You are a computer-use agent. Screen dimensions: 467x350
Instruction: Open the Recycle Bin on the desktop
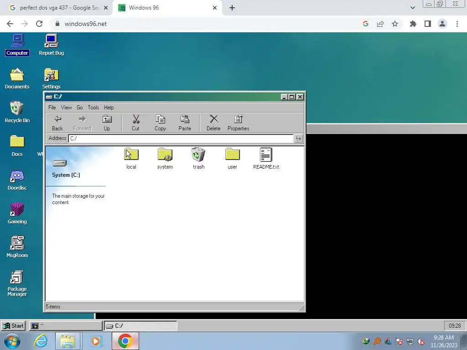point(17,112)
